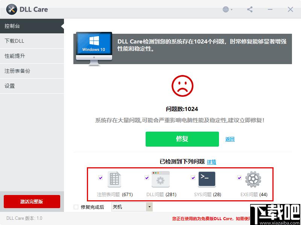
Task: Click the SYS terminal icon
Action: [x=207, y=179]
